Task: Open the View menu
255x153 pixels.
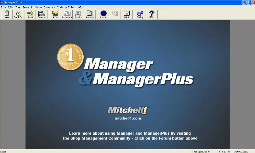Action: click(18, 7)
